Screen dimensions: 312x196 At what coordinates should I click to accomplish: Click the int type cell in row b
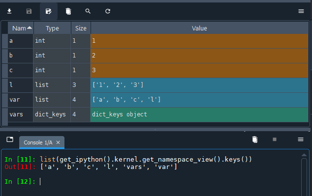pos(52,56)
